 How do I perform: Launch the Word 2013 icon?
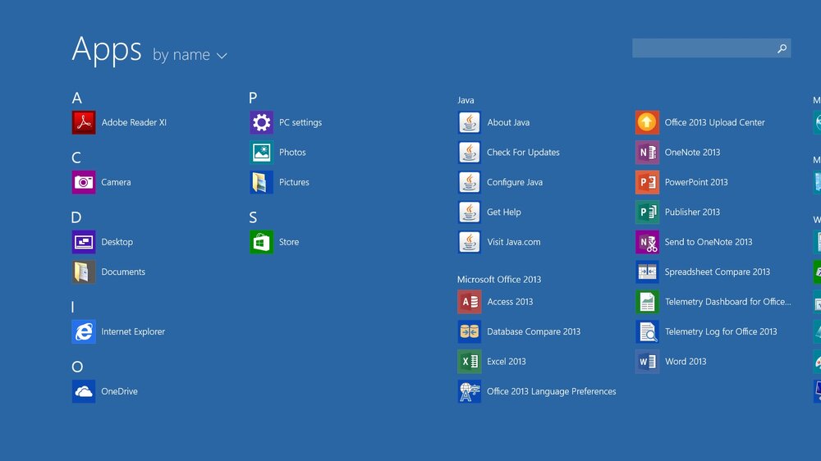pyautogui.click(x=647, y=361)
